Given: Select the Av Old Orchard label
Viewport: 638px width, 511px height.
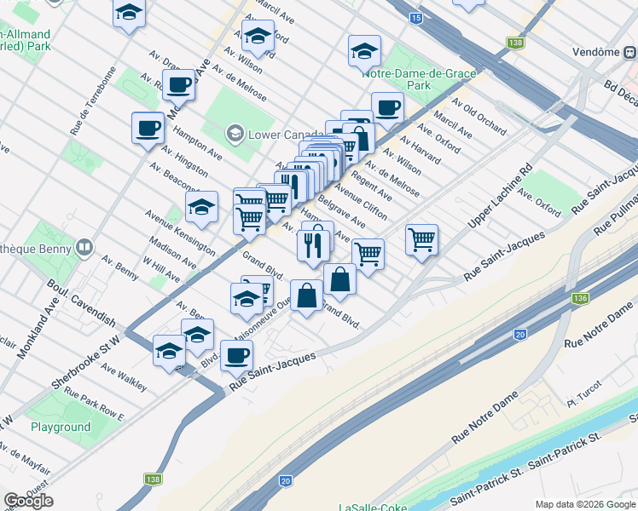Looking at the screenshot, I should (x=478, y=117).
